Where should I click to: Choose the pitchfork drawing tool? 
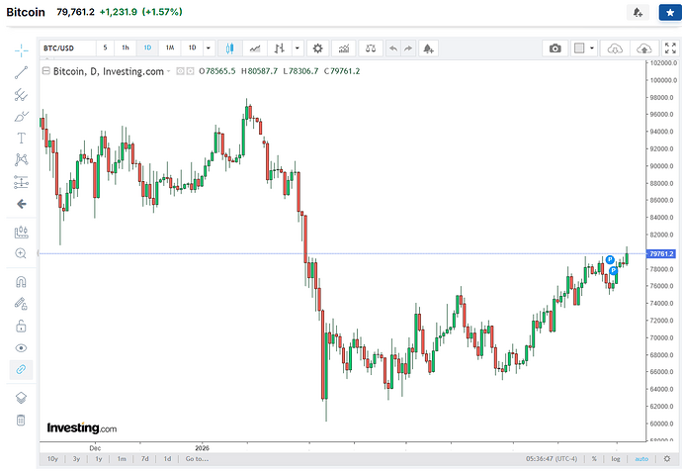[21, 94]
